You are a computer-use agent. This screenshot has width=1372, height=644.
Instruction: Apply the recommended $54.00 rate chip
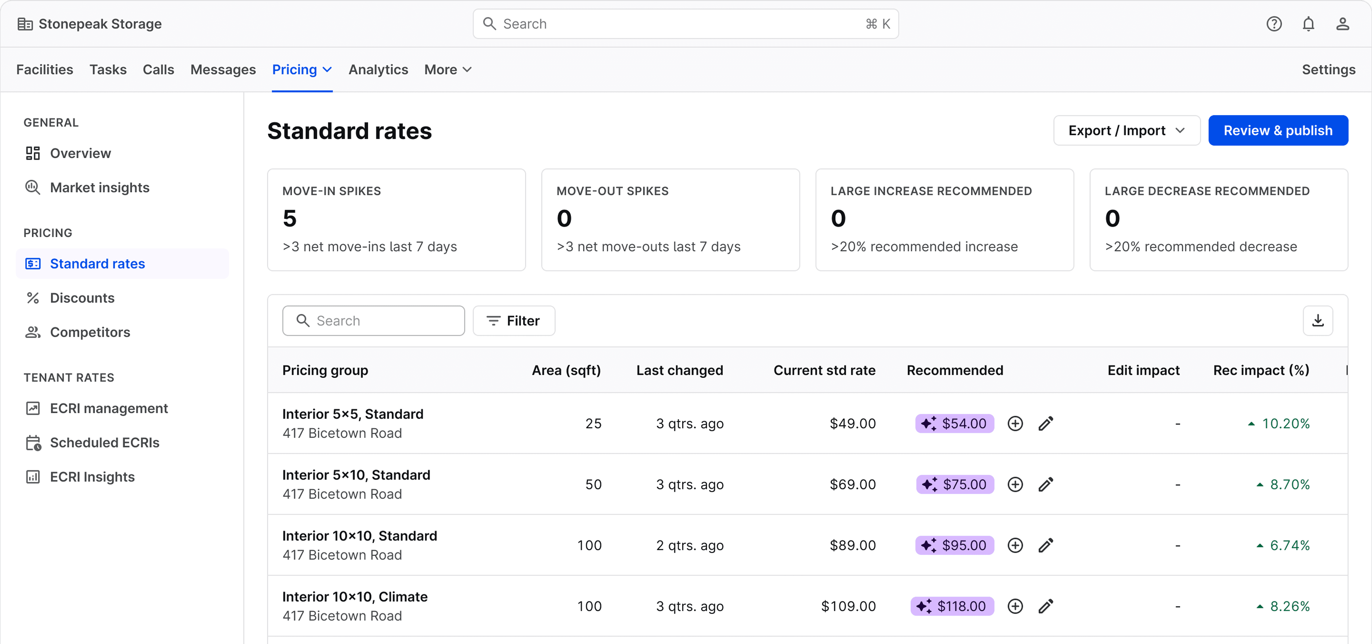pos(954,423)
